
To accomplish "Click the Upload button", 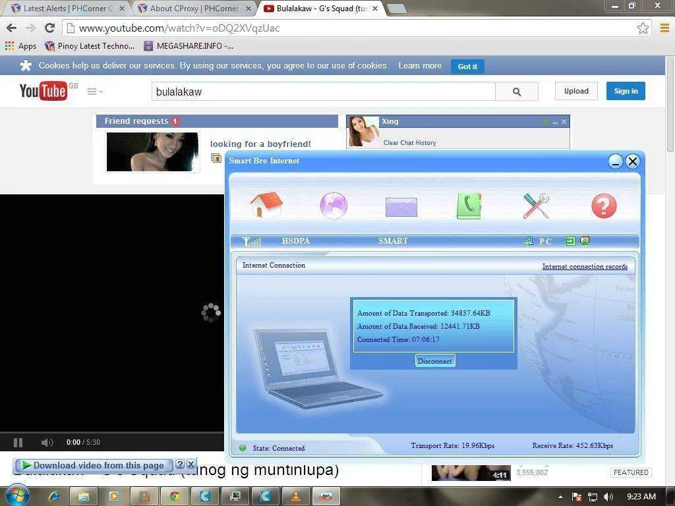I will 576,91.
